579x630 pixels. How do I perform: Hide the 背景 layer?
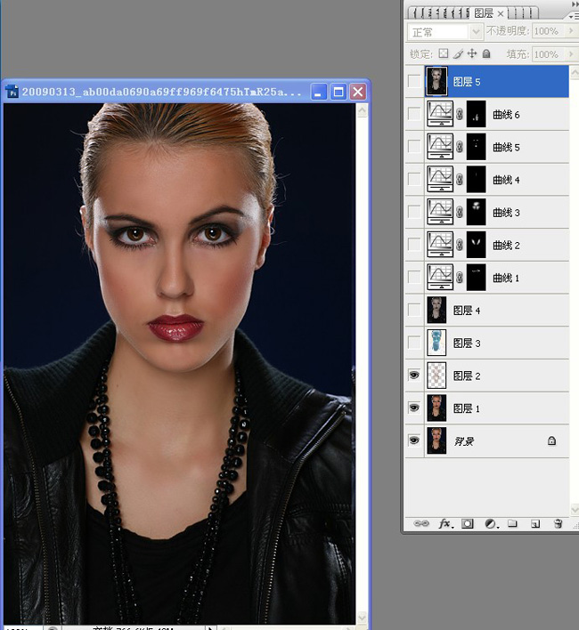click(414, 440)
